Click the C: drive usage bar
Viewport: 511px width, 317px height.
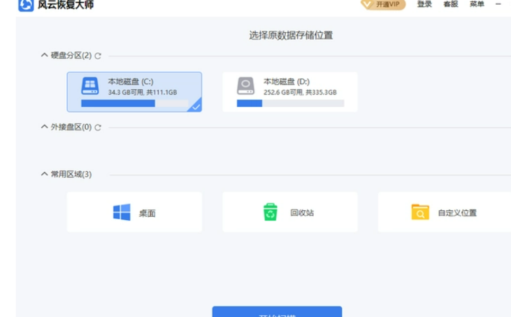pos(134,103)
